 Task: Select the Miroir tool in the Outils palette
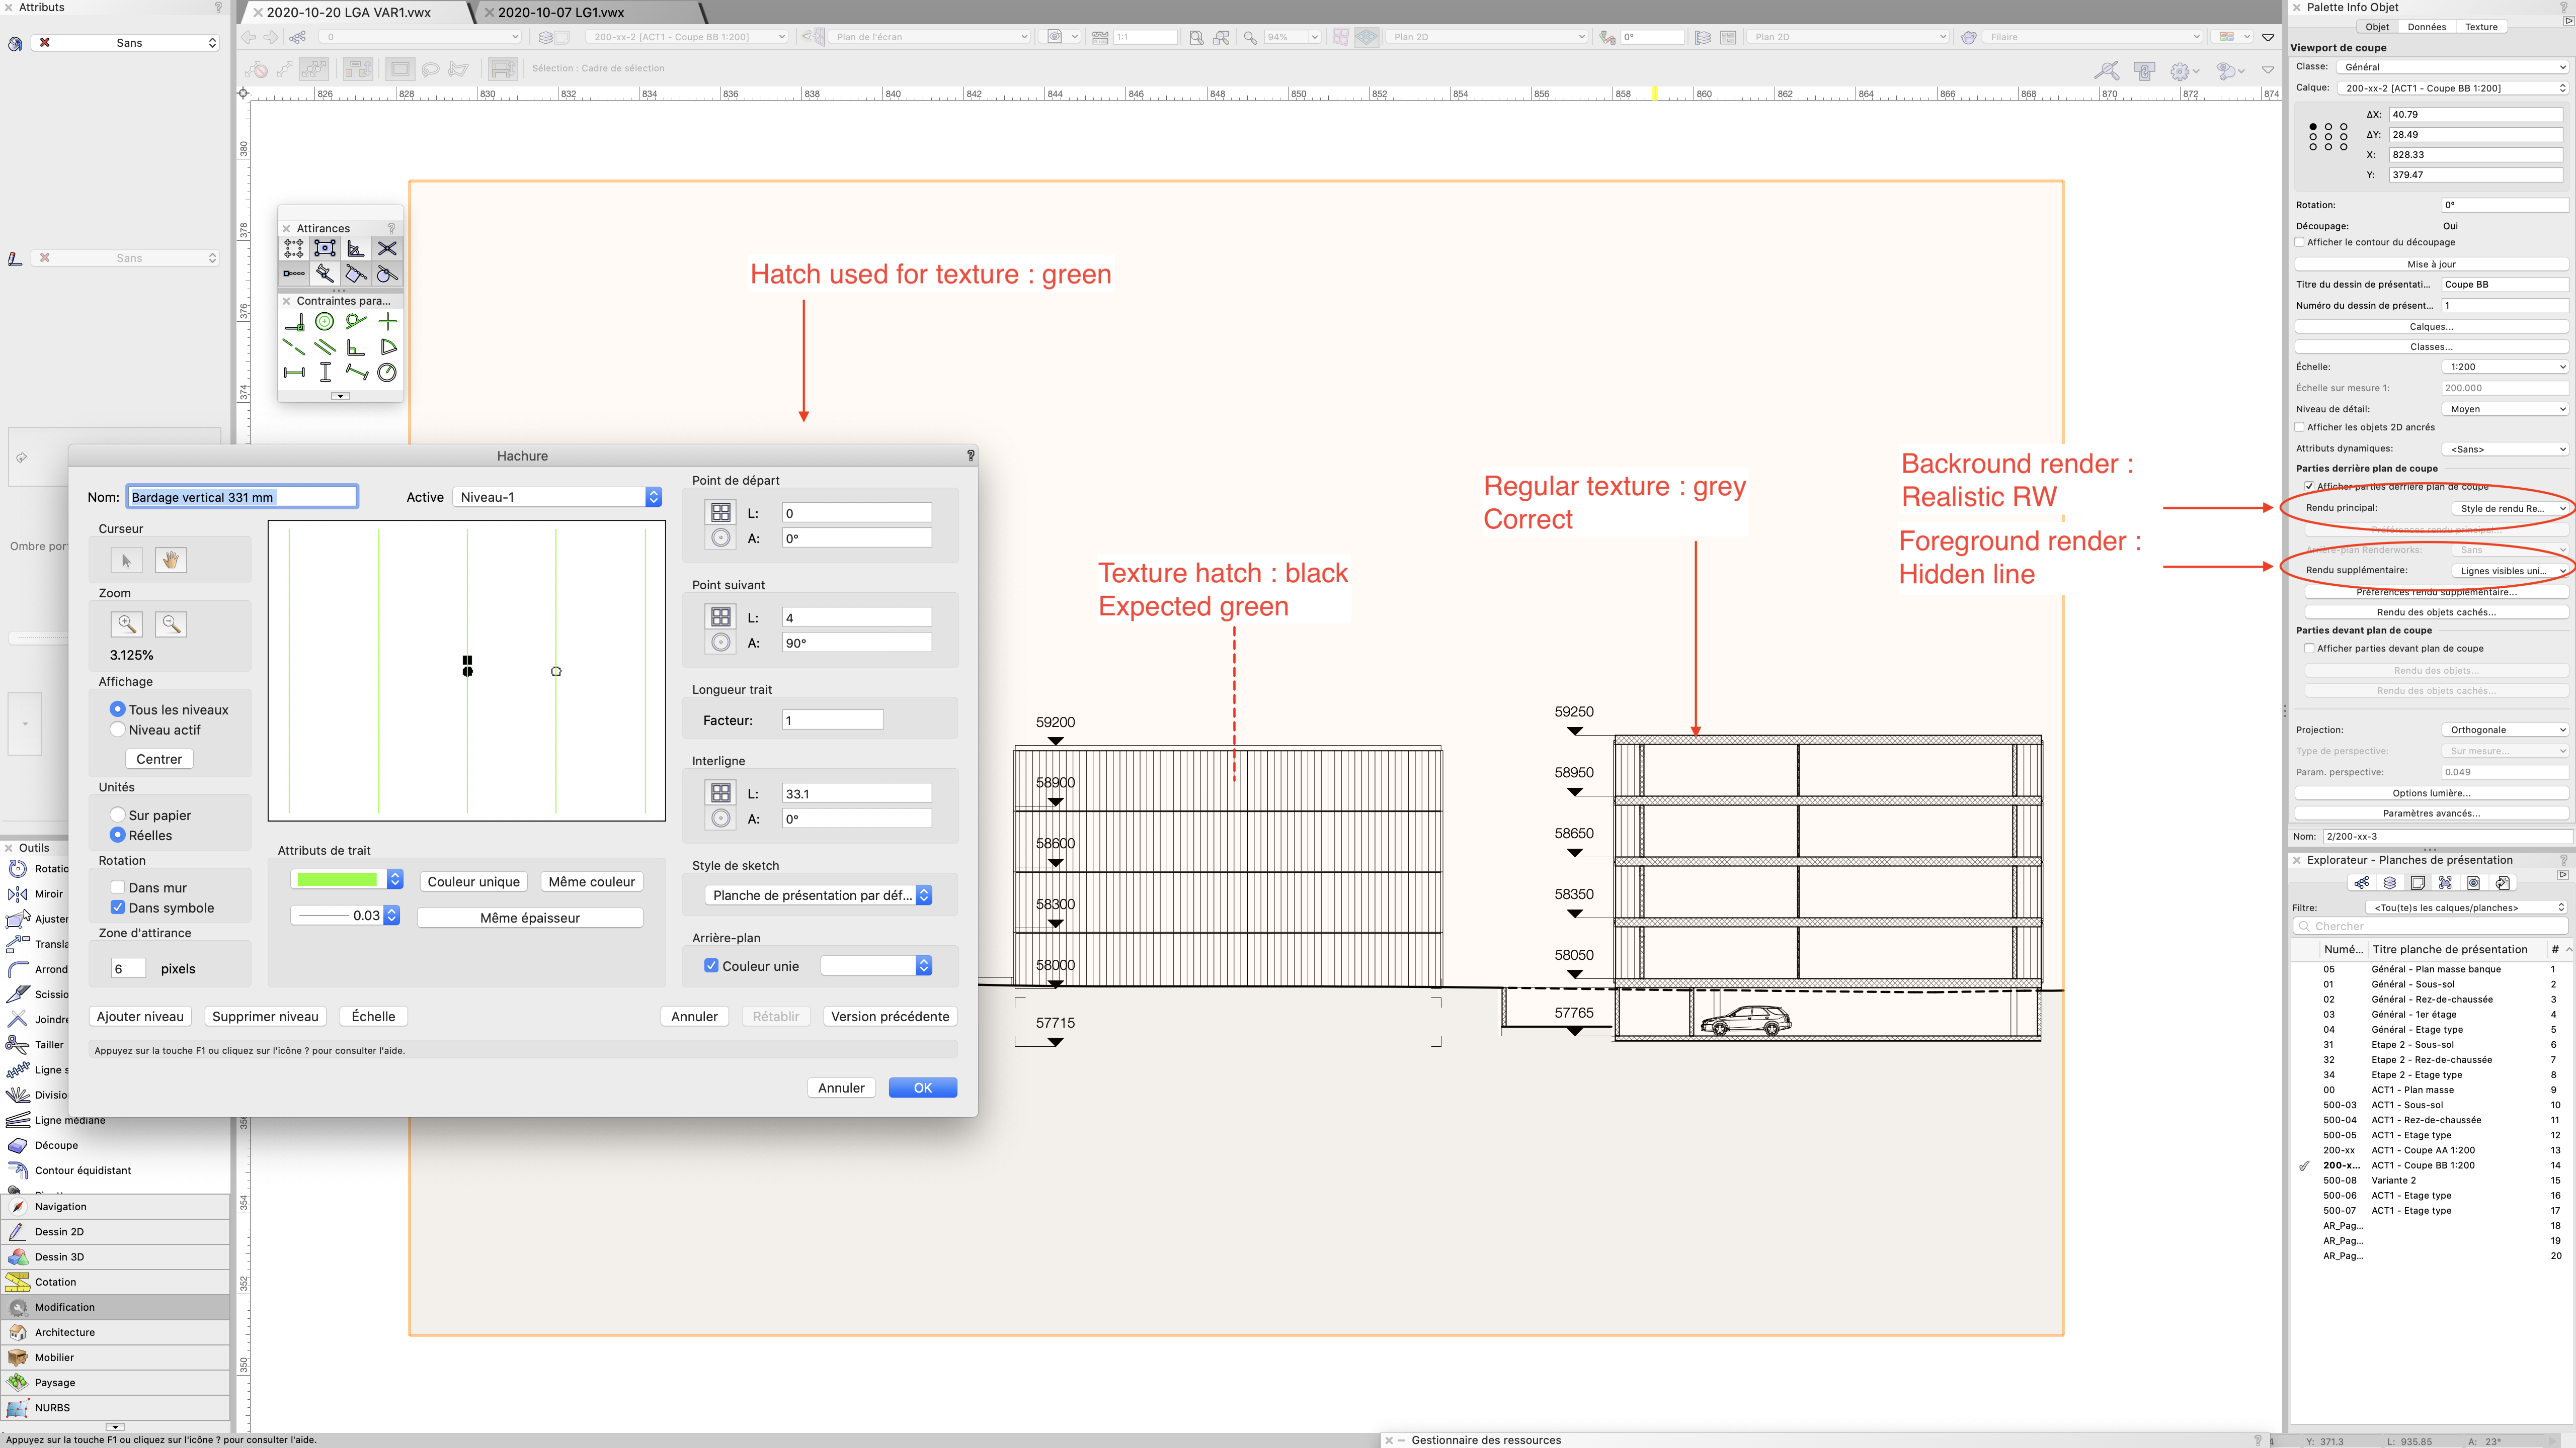point(46,893)
